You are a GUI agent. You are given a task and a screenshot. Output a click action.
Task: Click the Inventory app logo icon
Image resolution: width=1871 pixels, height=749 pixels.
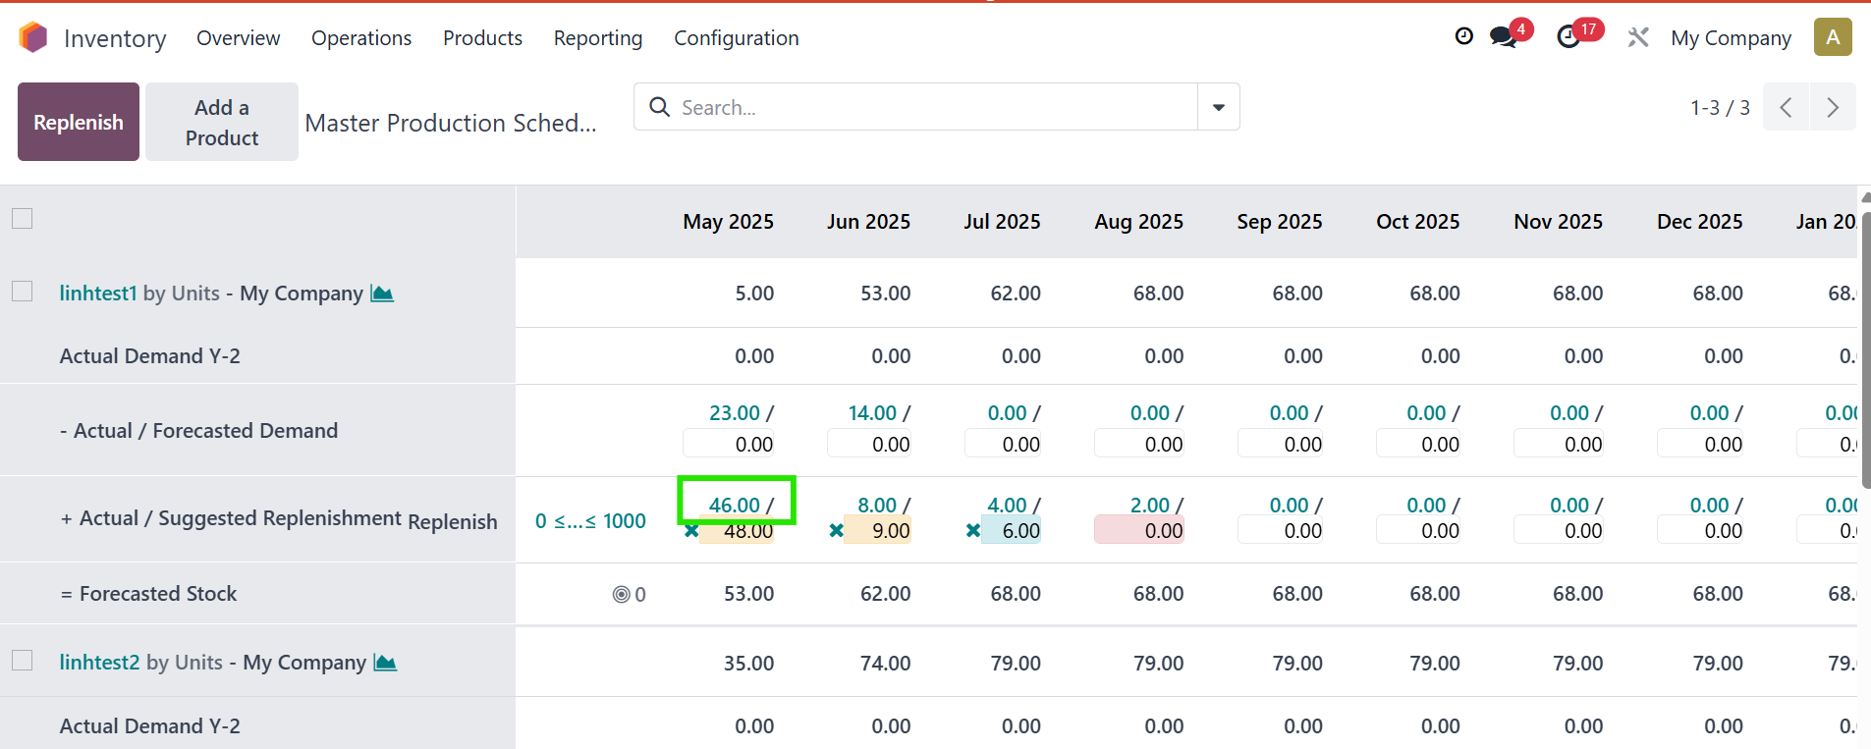pyautogui.click(x=33, y=38)
